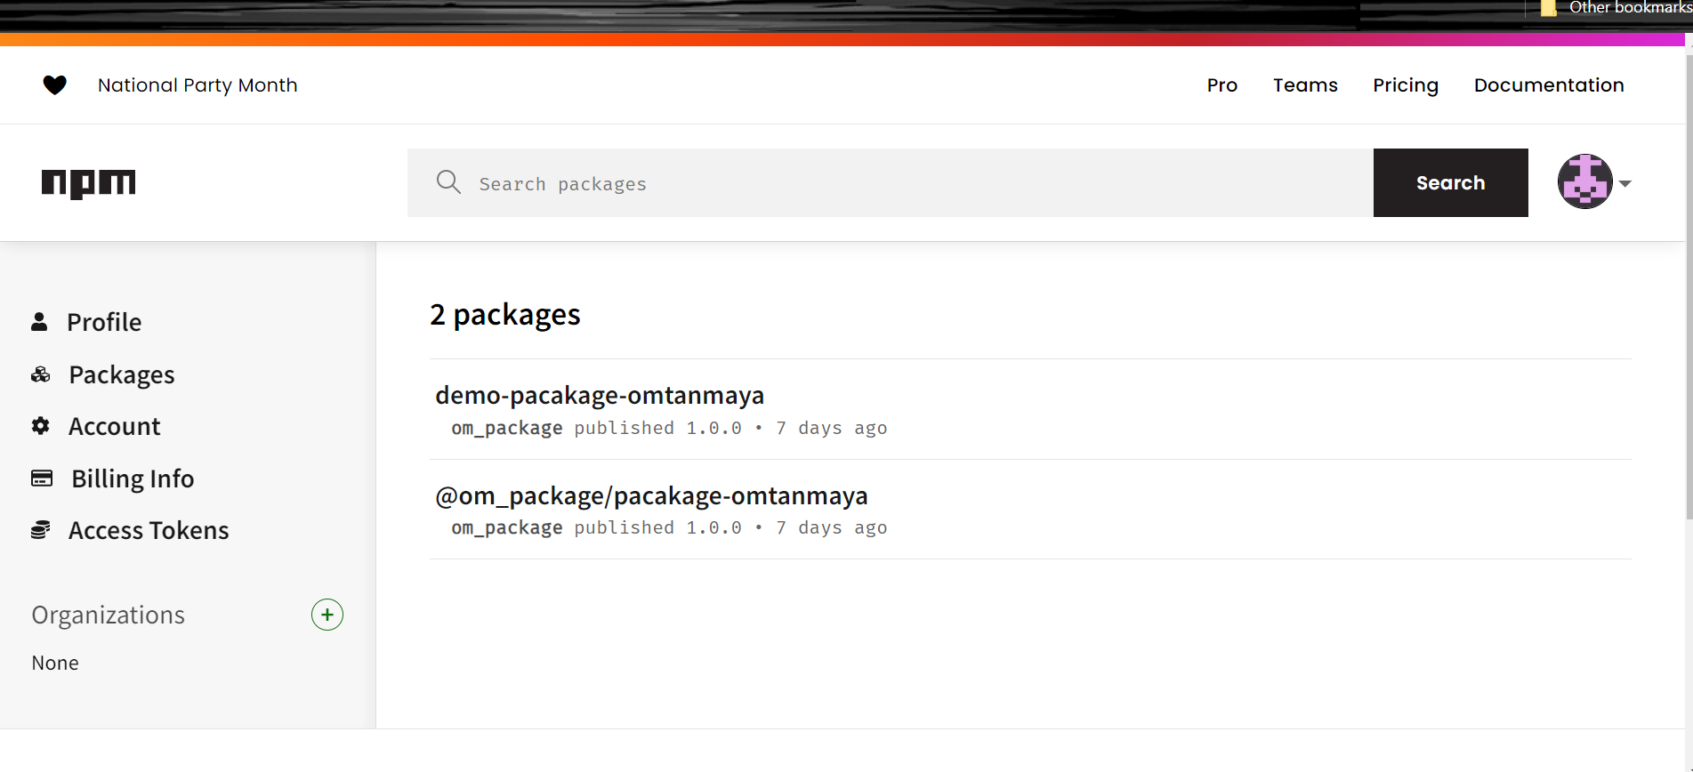Go to Teams in top navigation

point(1304,85)
